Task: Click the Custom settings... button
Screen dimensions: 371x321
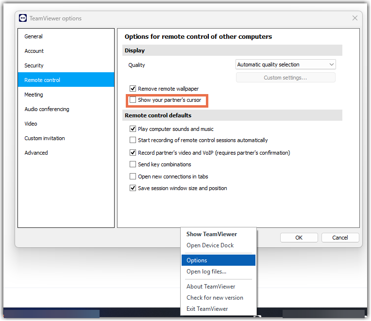Action: (x=286, y=78)
